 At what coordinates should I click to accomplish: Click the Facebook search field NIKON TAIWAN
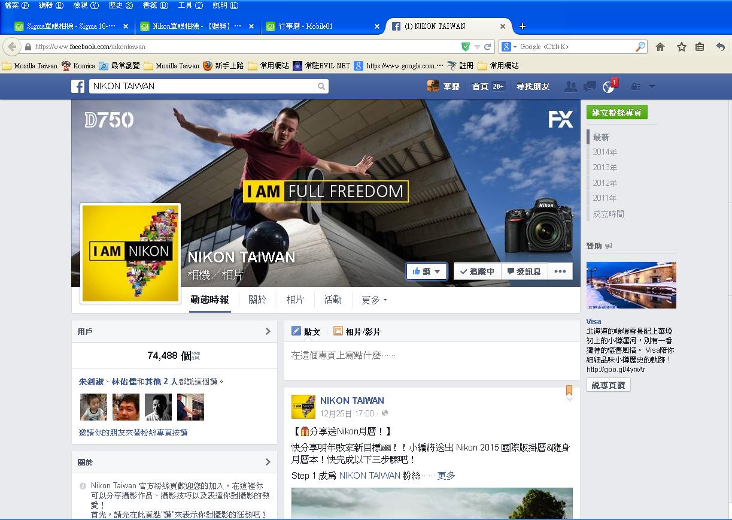click(x=202, y=86)
